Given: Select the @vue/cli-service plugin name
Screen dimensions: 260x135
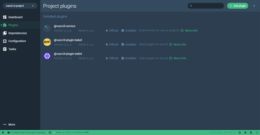Looking at the screenshot, I should pyautogui.click(x=64, y=26).
